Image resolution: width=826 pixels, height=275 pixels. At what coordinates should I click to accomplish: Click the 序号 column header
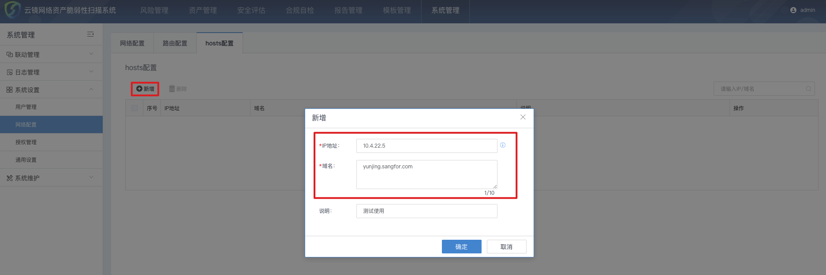pyautogui.click(x=152, y=108)
